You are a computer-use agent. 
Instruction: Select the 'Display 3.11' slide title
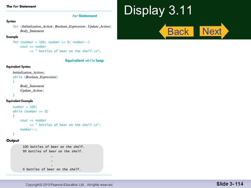point(158,10)
